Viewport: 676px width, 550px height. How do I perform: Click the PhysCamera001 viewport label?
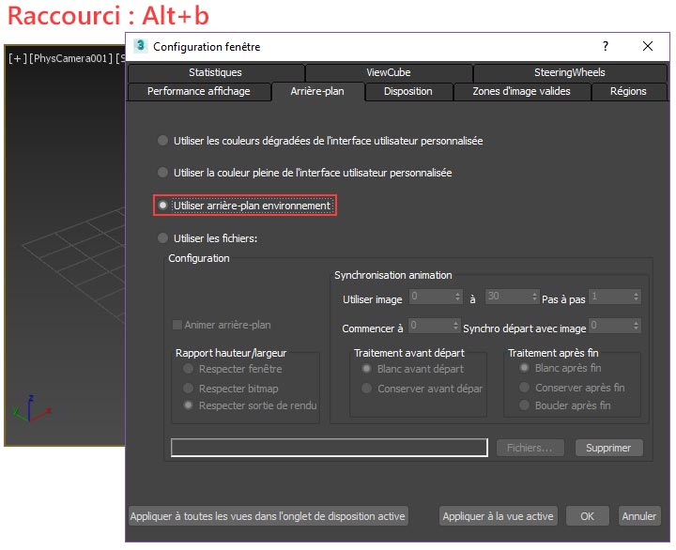pyautogui.click(x=69, y=59)
